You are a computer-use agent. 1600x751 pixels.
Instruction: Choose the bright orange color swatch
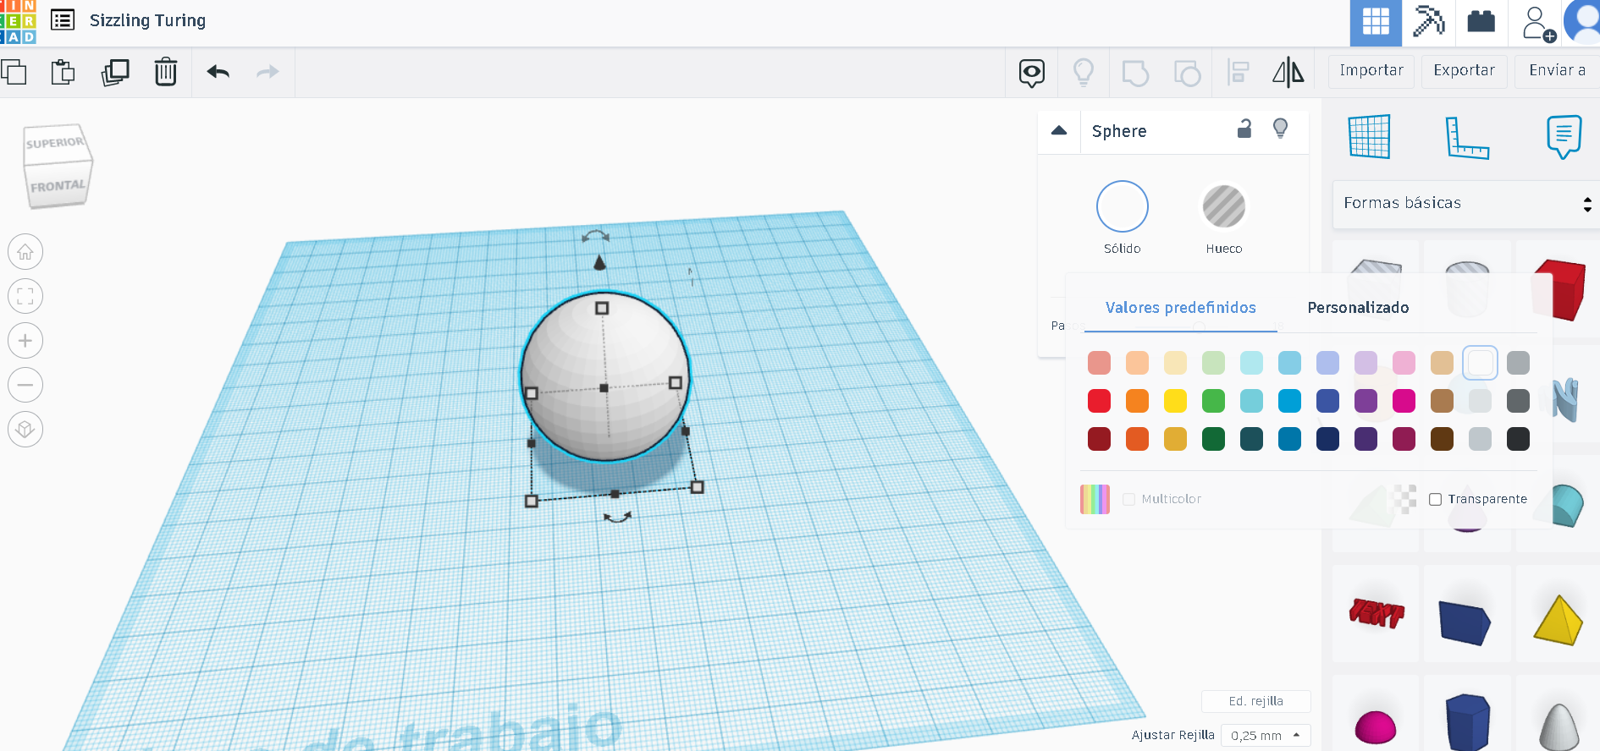point(1137,401)
